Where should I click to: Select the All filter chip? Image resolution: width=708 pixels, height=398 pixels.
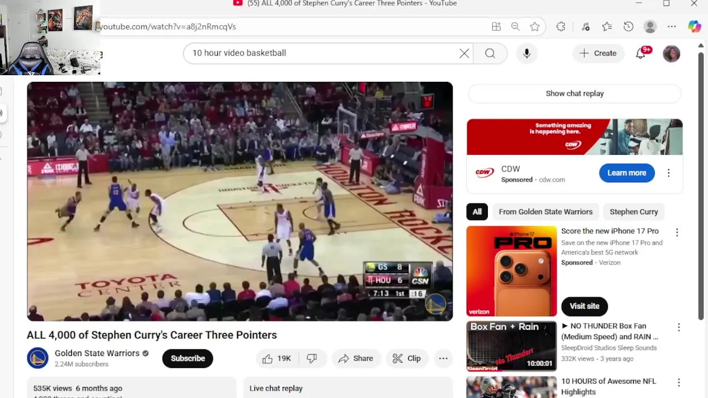pyautogui.click(x=477, y=212)
